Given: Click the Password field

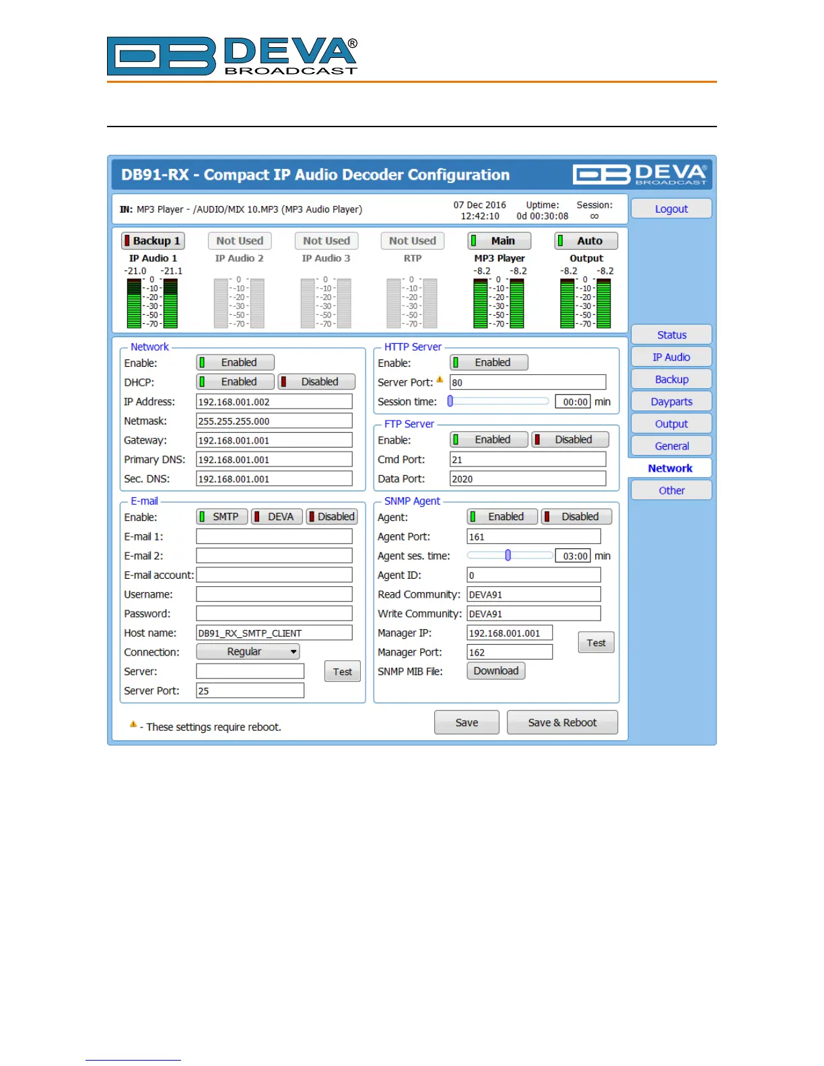Looking at the screenshot, I should click(x=274, y=614).
